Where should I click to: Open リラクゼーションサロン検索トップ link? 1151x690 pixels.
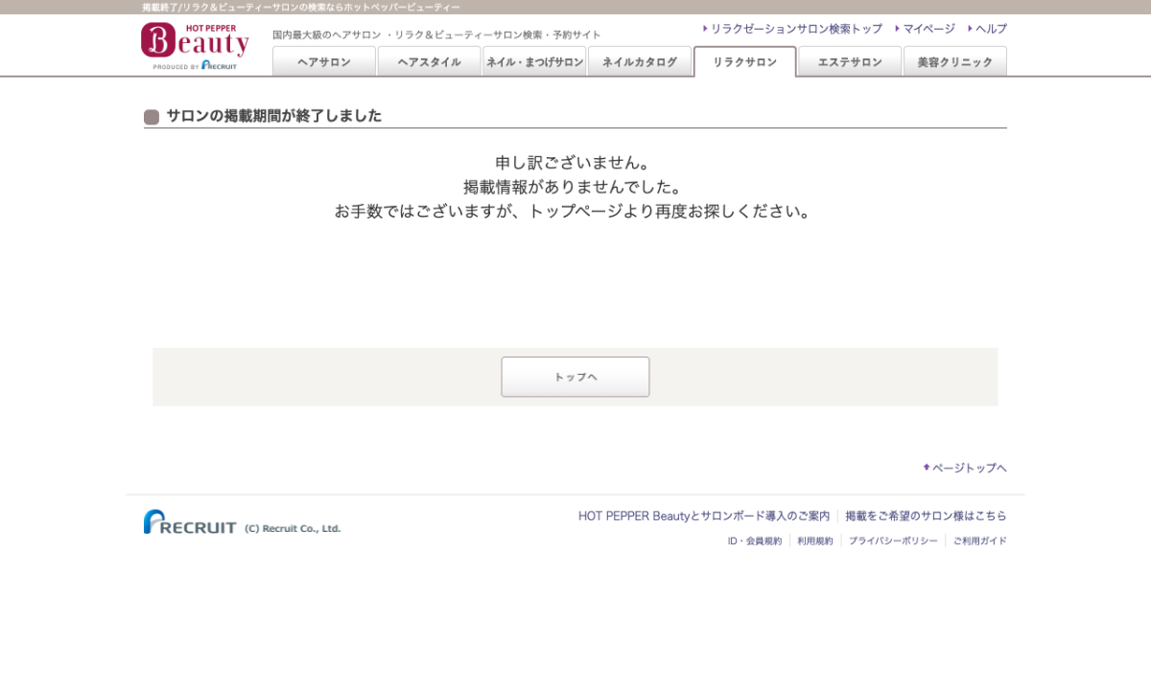[795, 29]
